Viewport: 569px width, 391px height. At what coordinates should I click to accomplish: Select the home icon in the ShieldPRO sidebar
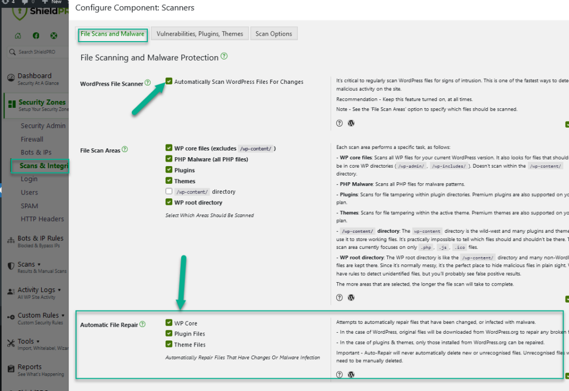click(x=18, y=35)
